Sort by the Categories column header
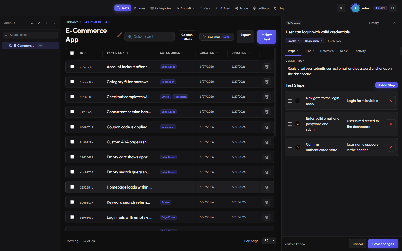 click(x=172, y=53)
